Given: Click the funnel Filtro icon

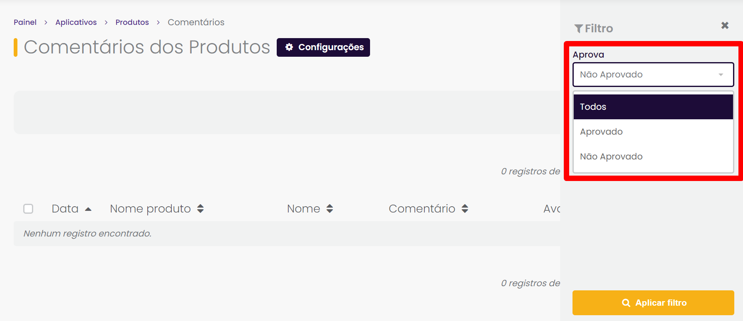Looking at the screenshot, I should click(579, 29).
